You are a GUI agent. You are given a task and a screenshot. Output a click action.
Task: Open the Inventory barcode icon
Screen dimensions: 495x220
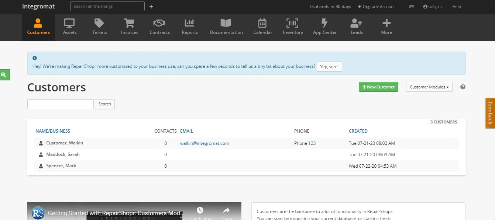pos(293,23)
